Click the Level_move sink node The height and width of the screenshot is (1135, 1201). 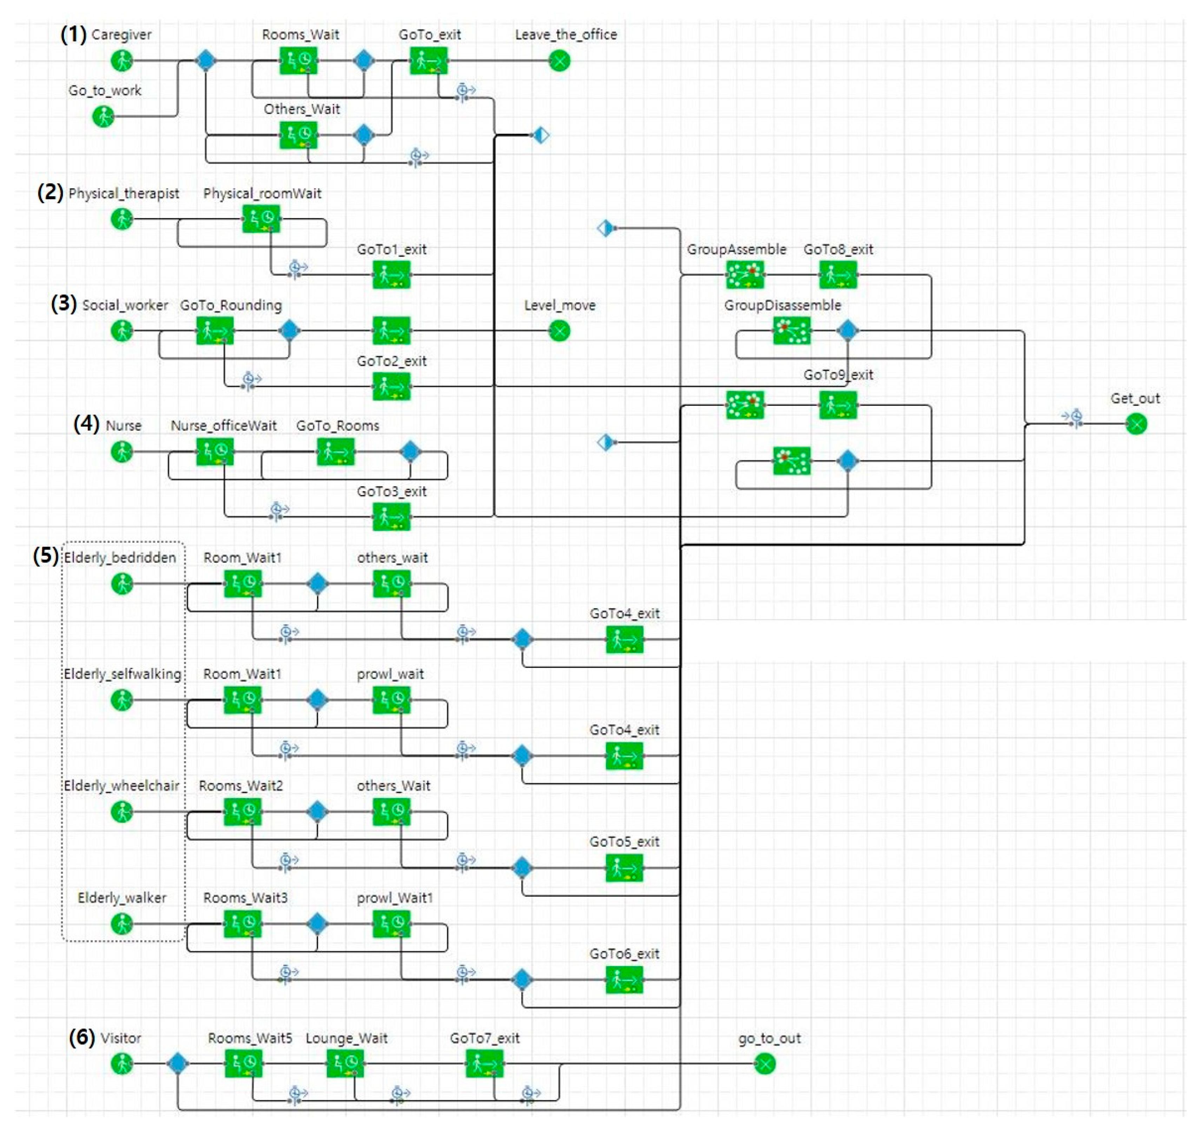point(559,331)
